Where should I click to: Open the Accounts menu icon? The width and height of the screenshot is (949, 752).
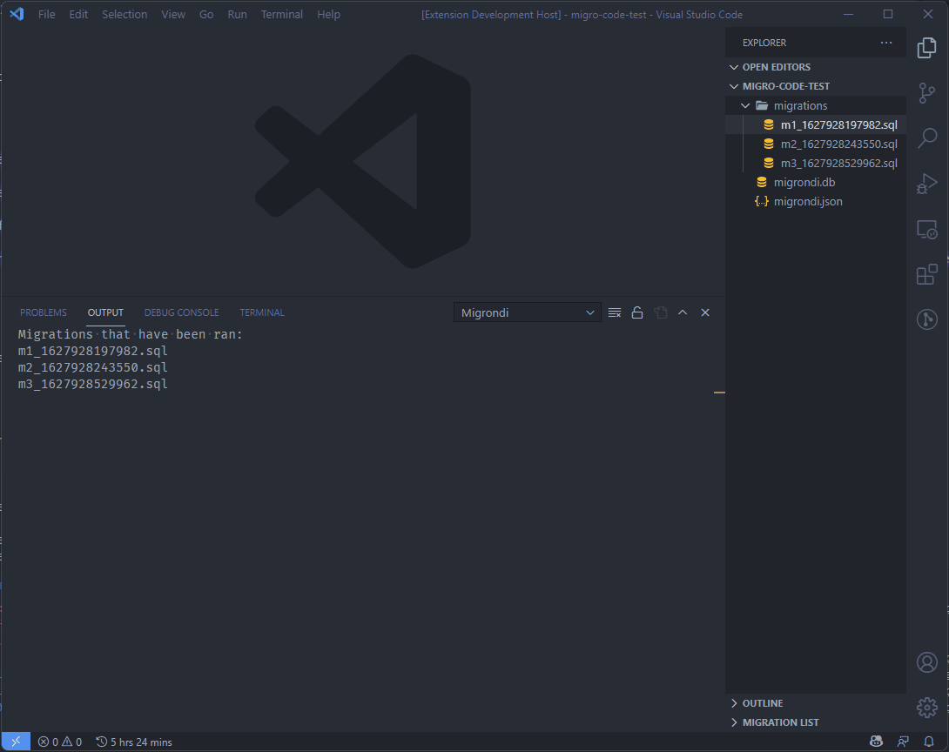point(926,662)
